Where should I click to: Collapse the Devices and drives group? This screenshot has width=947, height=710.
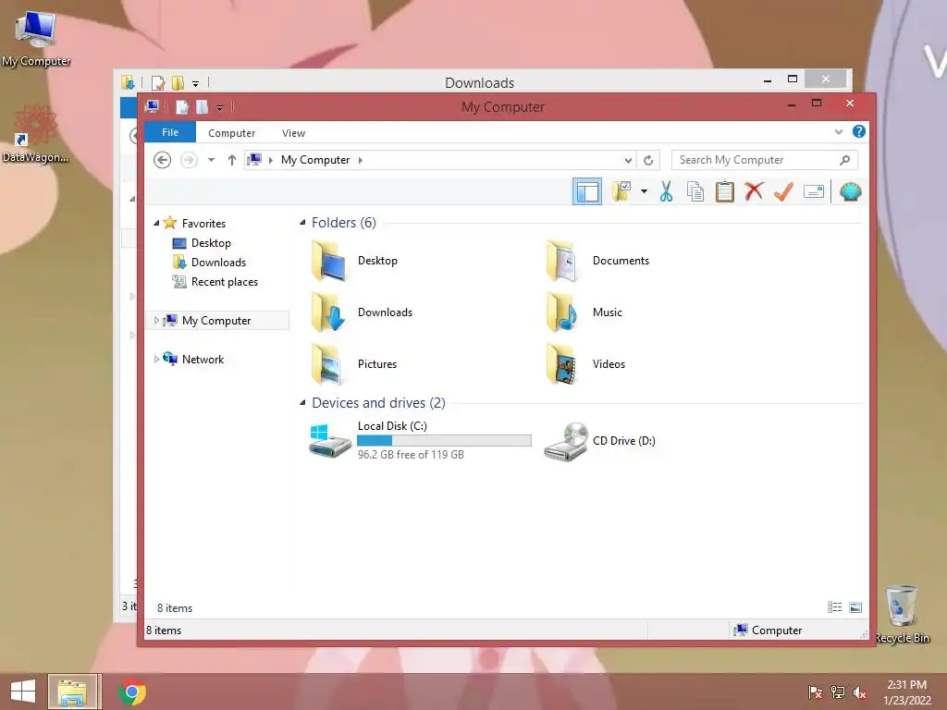tap(302, 403)
